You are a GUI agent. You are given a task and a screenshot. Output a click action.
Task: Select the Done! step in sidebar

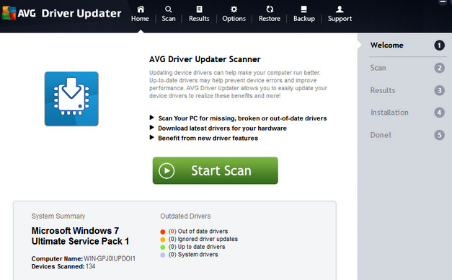pyautogui.click(x=381, y=135)
